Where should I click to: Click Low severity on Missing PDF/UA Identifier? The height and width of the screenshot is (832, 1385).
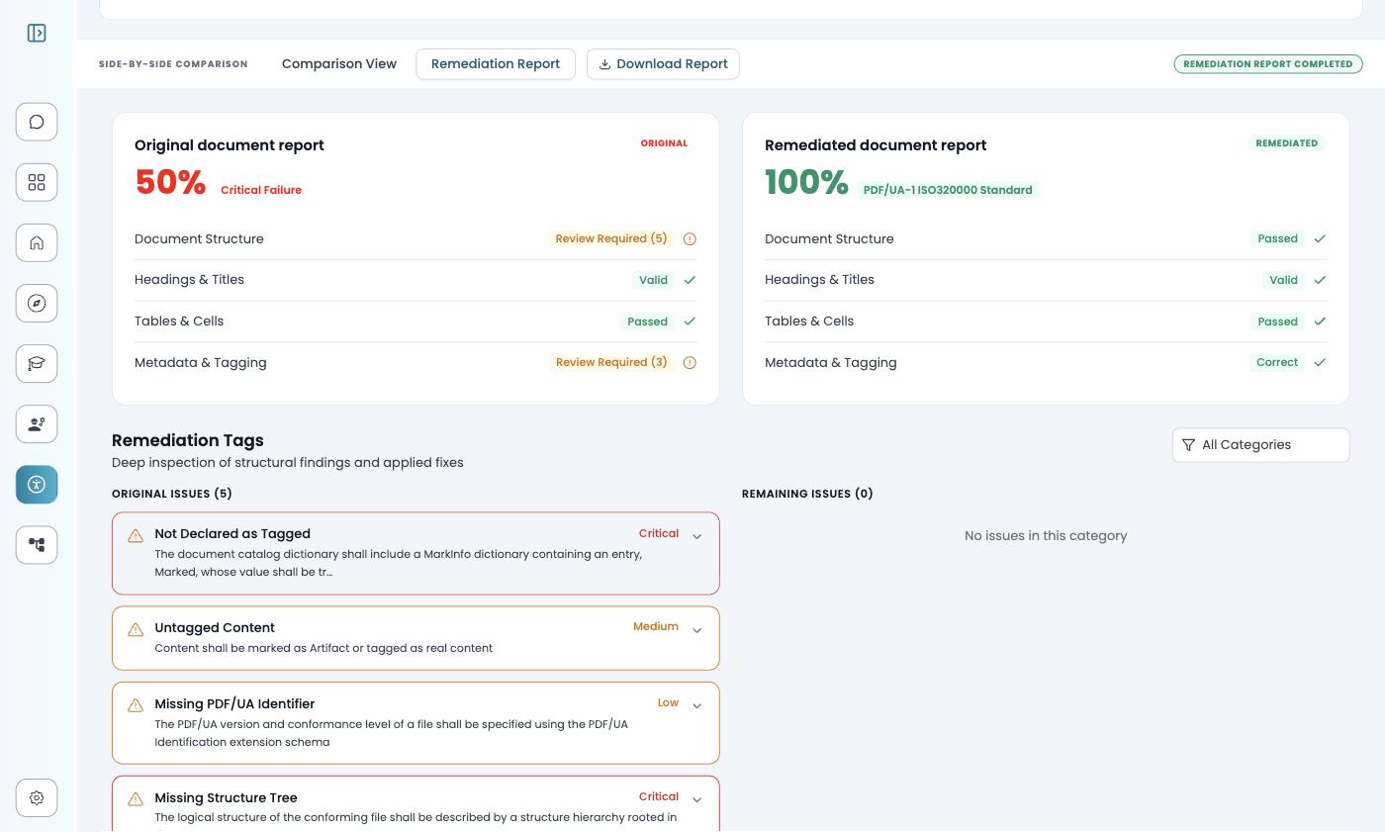668,702
